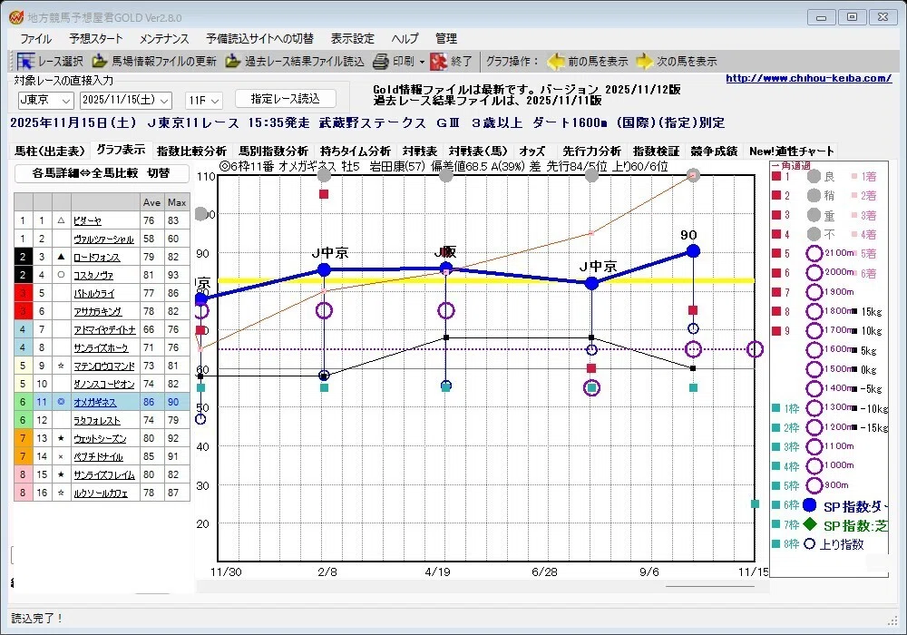Select horse コスタノヴァ in the list
Viewport: 907px width, 635px height.
pos(93,275)
